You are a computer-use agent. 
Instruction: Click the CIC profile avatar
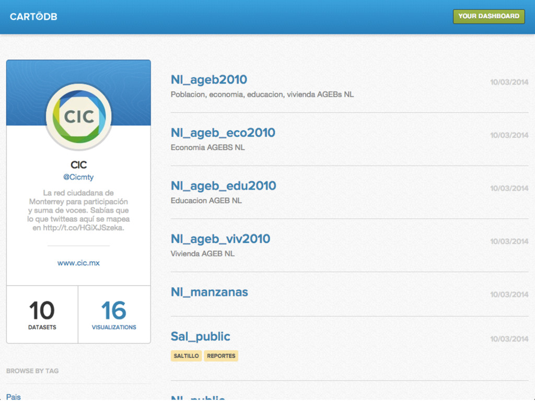[x=79, y=116]
